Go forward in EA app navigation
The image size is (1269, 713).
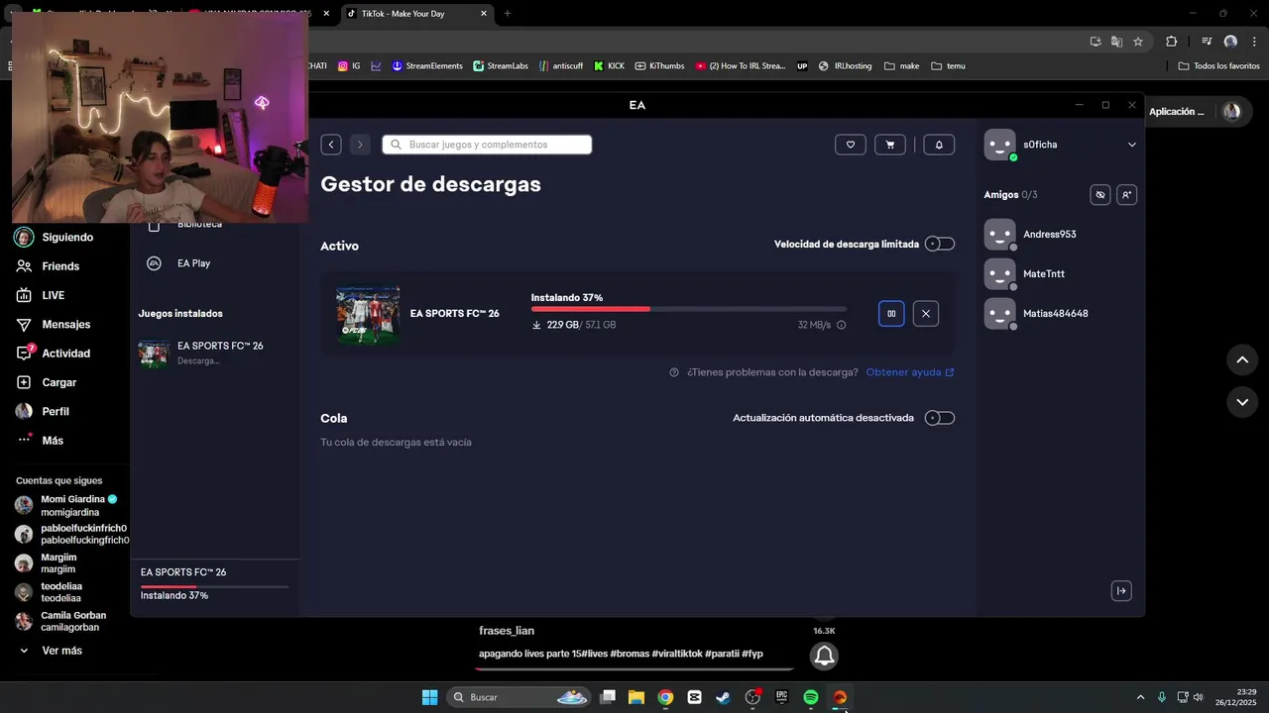(360, 145)
